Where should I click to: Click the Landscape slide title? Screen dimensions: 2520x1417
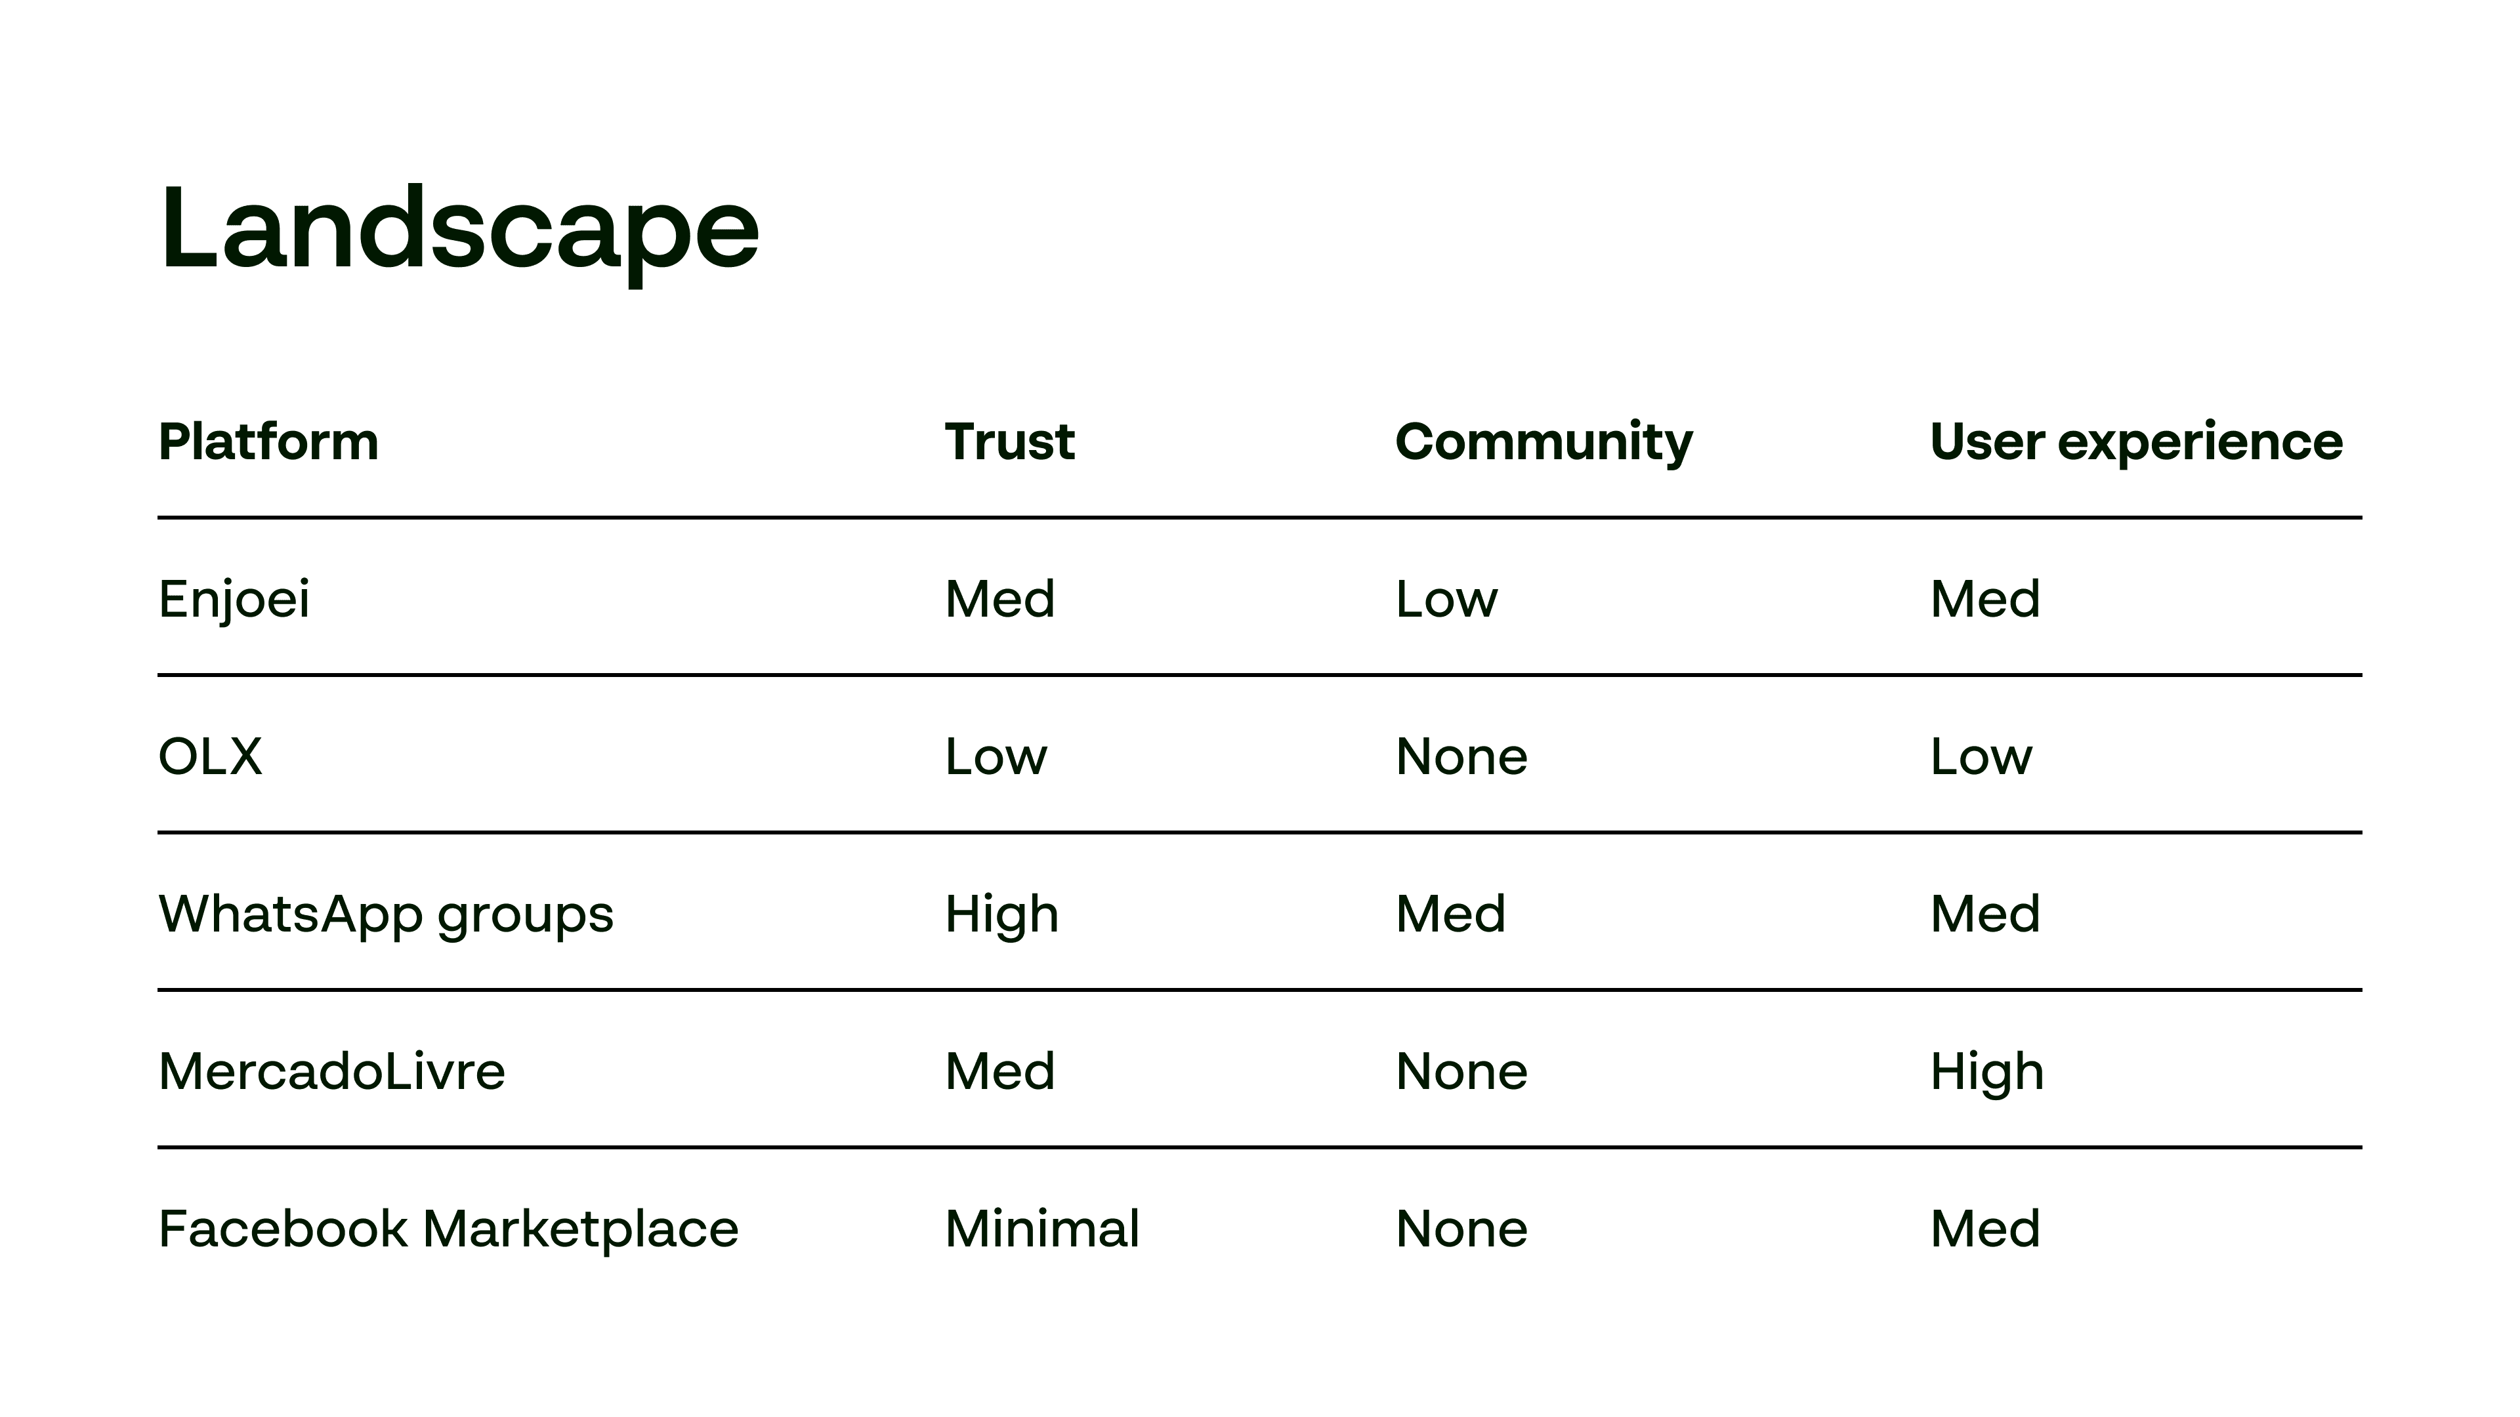[459, 232]
